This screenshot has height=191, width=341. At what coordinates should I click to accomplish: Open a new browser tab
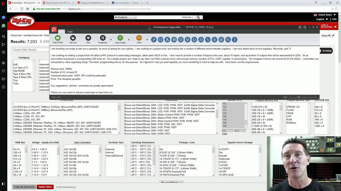coord(147,3)
